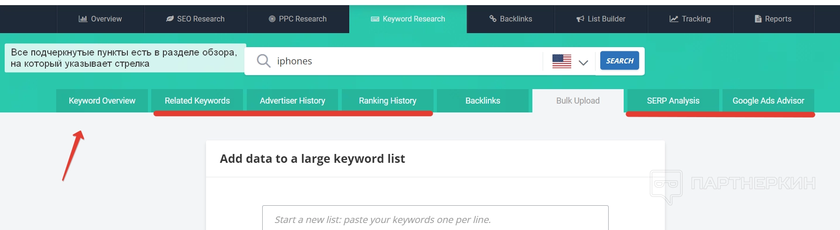Click the magnifying glass search icon
Image resolution: width=840 pixels, height=230 pixels.
264,61
